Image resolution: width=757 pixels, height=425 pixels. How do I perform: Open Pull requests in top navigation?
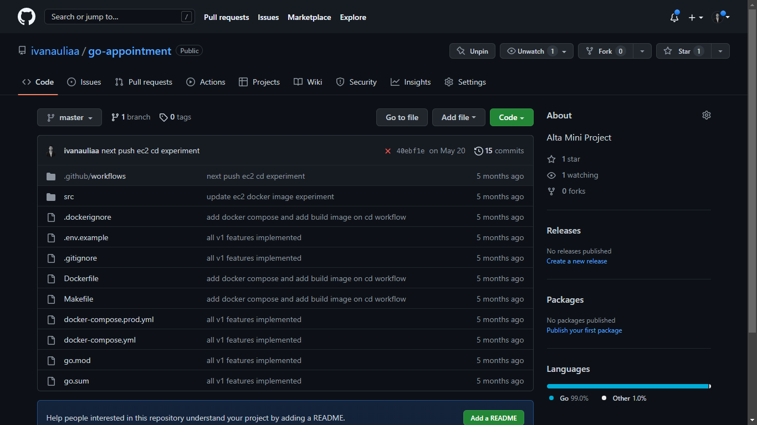click(226, 17)
